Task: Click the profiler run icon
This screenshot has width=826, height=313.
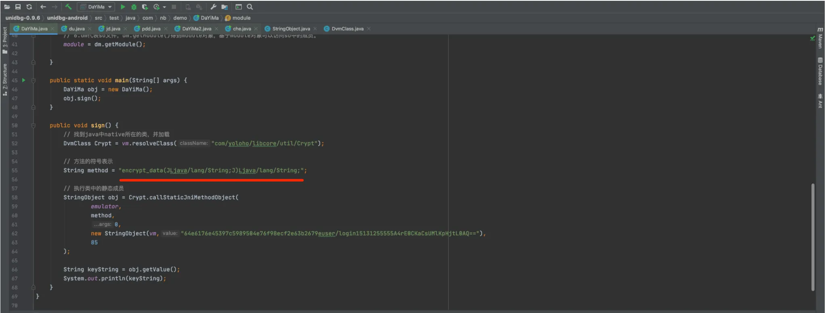Action: point(157,7)
